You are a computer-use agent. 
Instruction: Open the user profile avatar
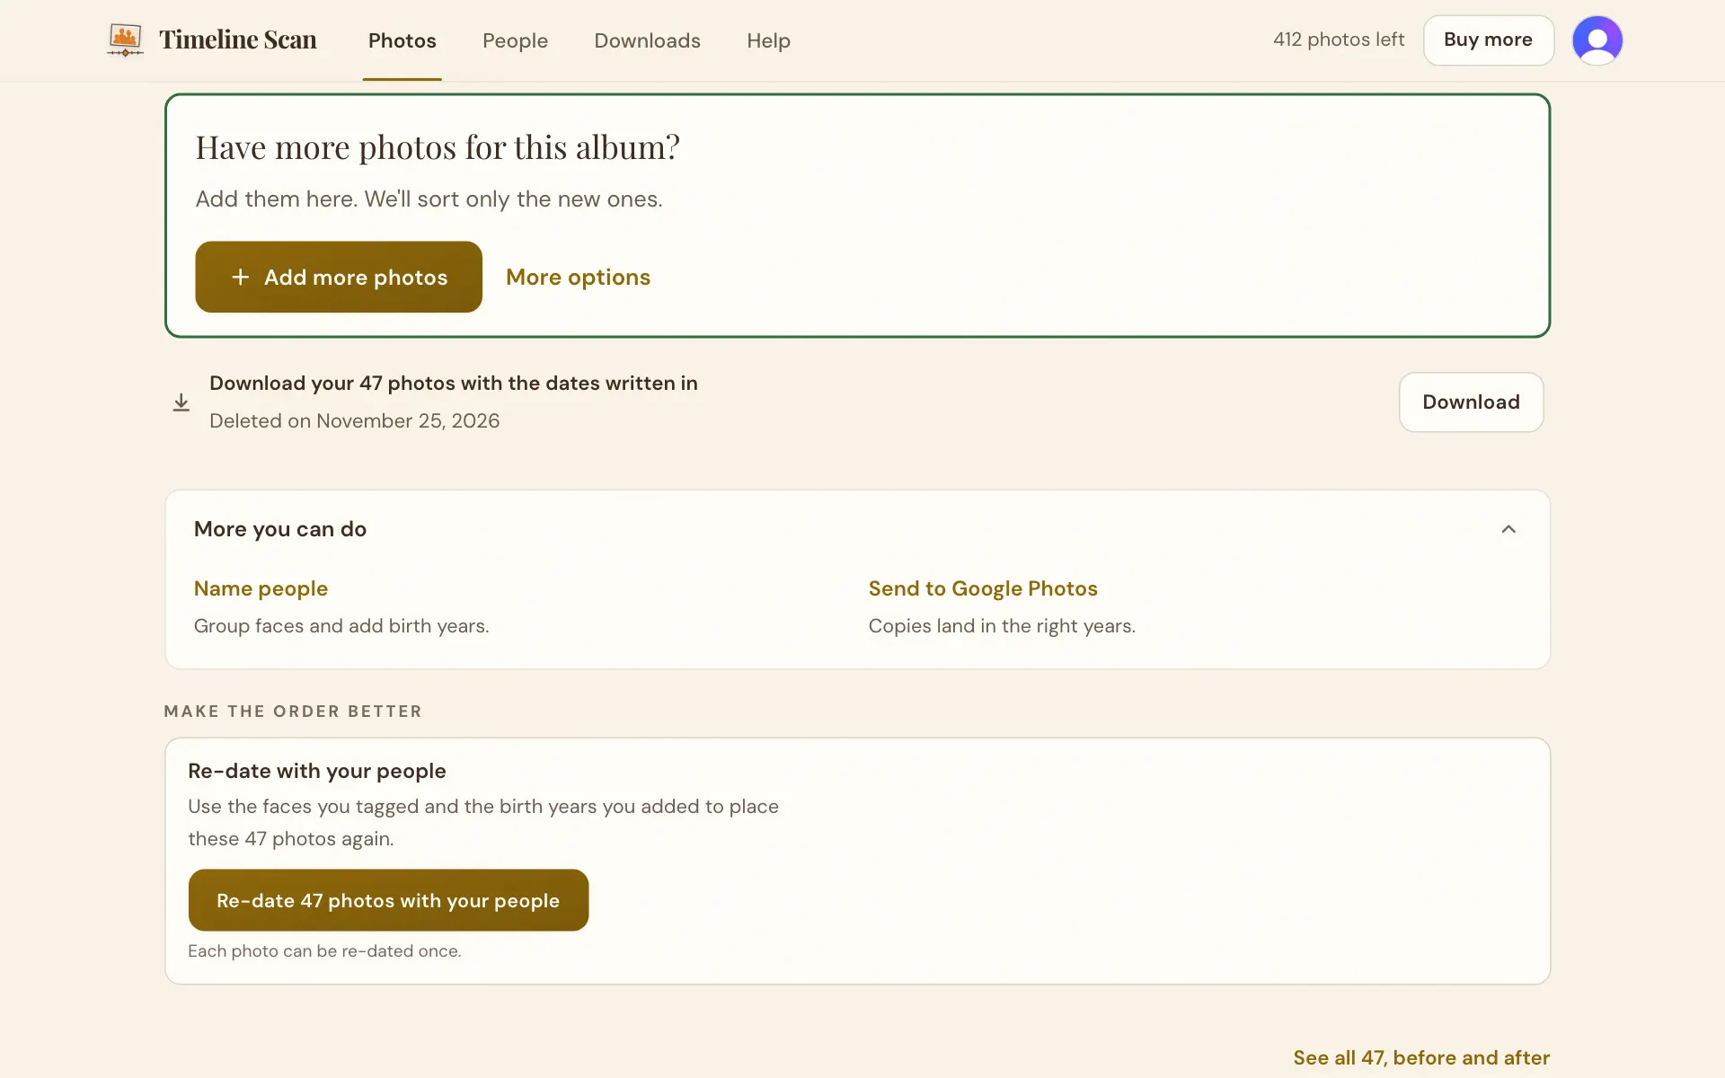(x=1597, y=40)
